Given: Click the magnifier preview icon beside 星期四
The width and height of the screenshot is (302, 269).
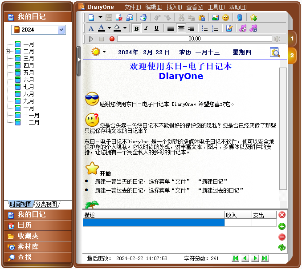Looking at the screenshot, I should pos(275,52).
